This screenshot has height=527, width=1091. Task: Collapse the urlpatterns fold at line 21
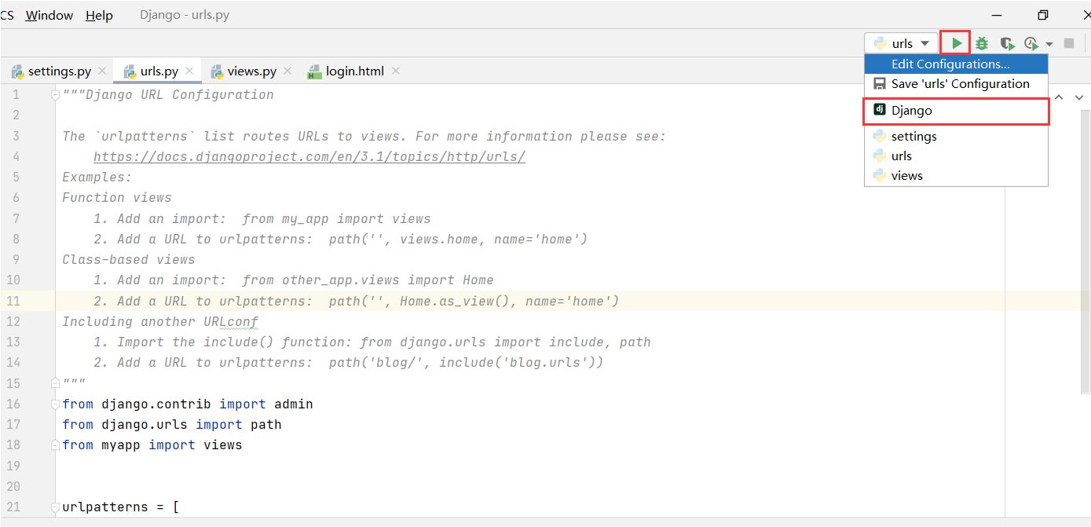tap(55, 507)
